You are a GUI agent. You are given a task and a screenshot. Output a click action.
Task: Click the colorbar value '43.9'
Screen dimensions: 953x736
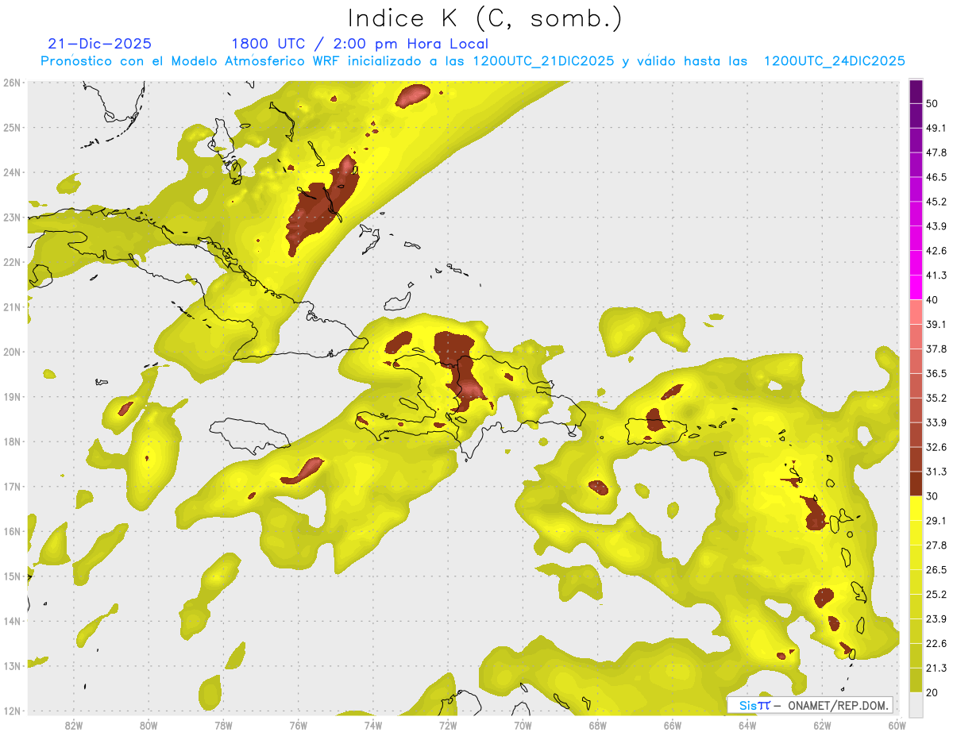pos(936,226)
